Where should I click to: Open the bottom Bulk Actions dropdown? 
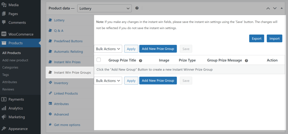point(108,81)
